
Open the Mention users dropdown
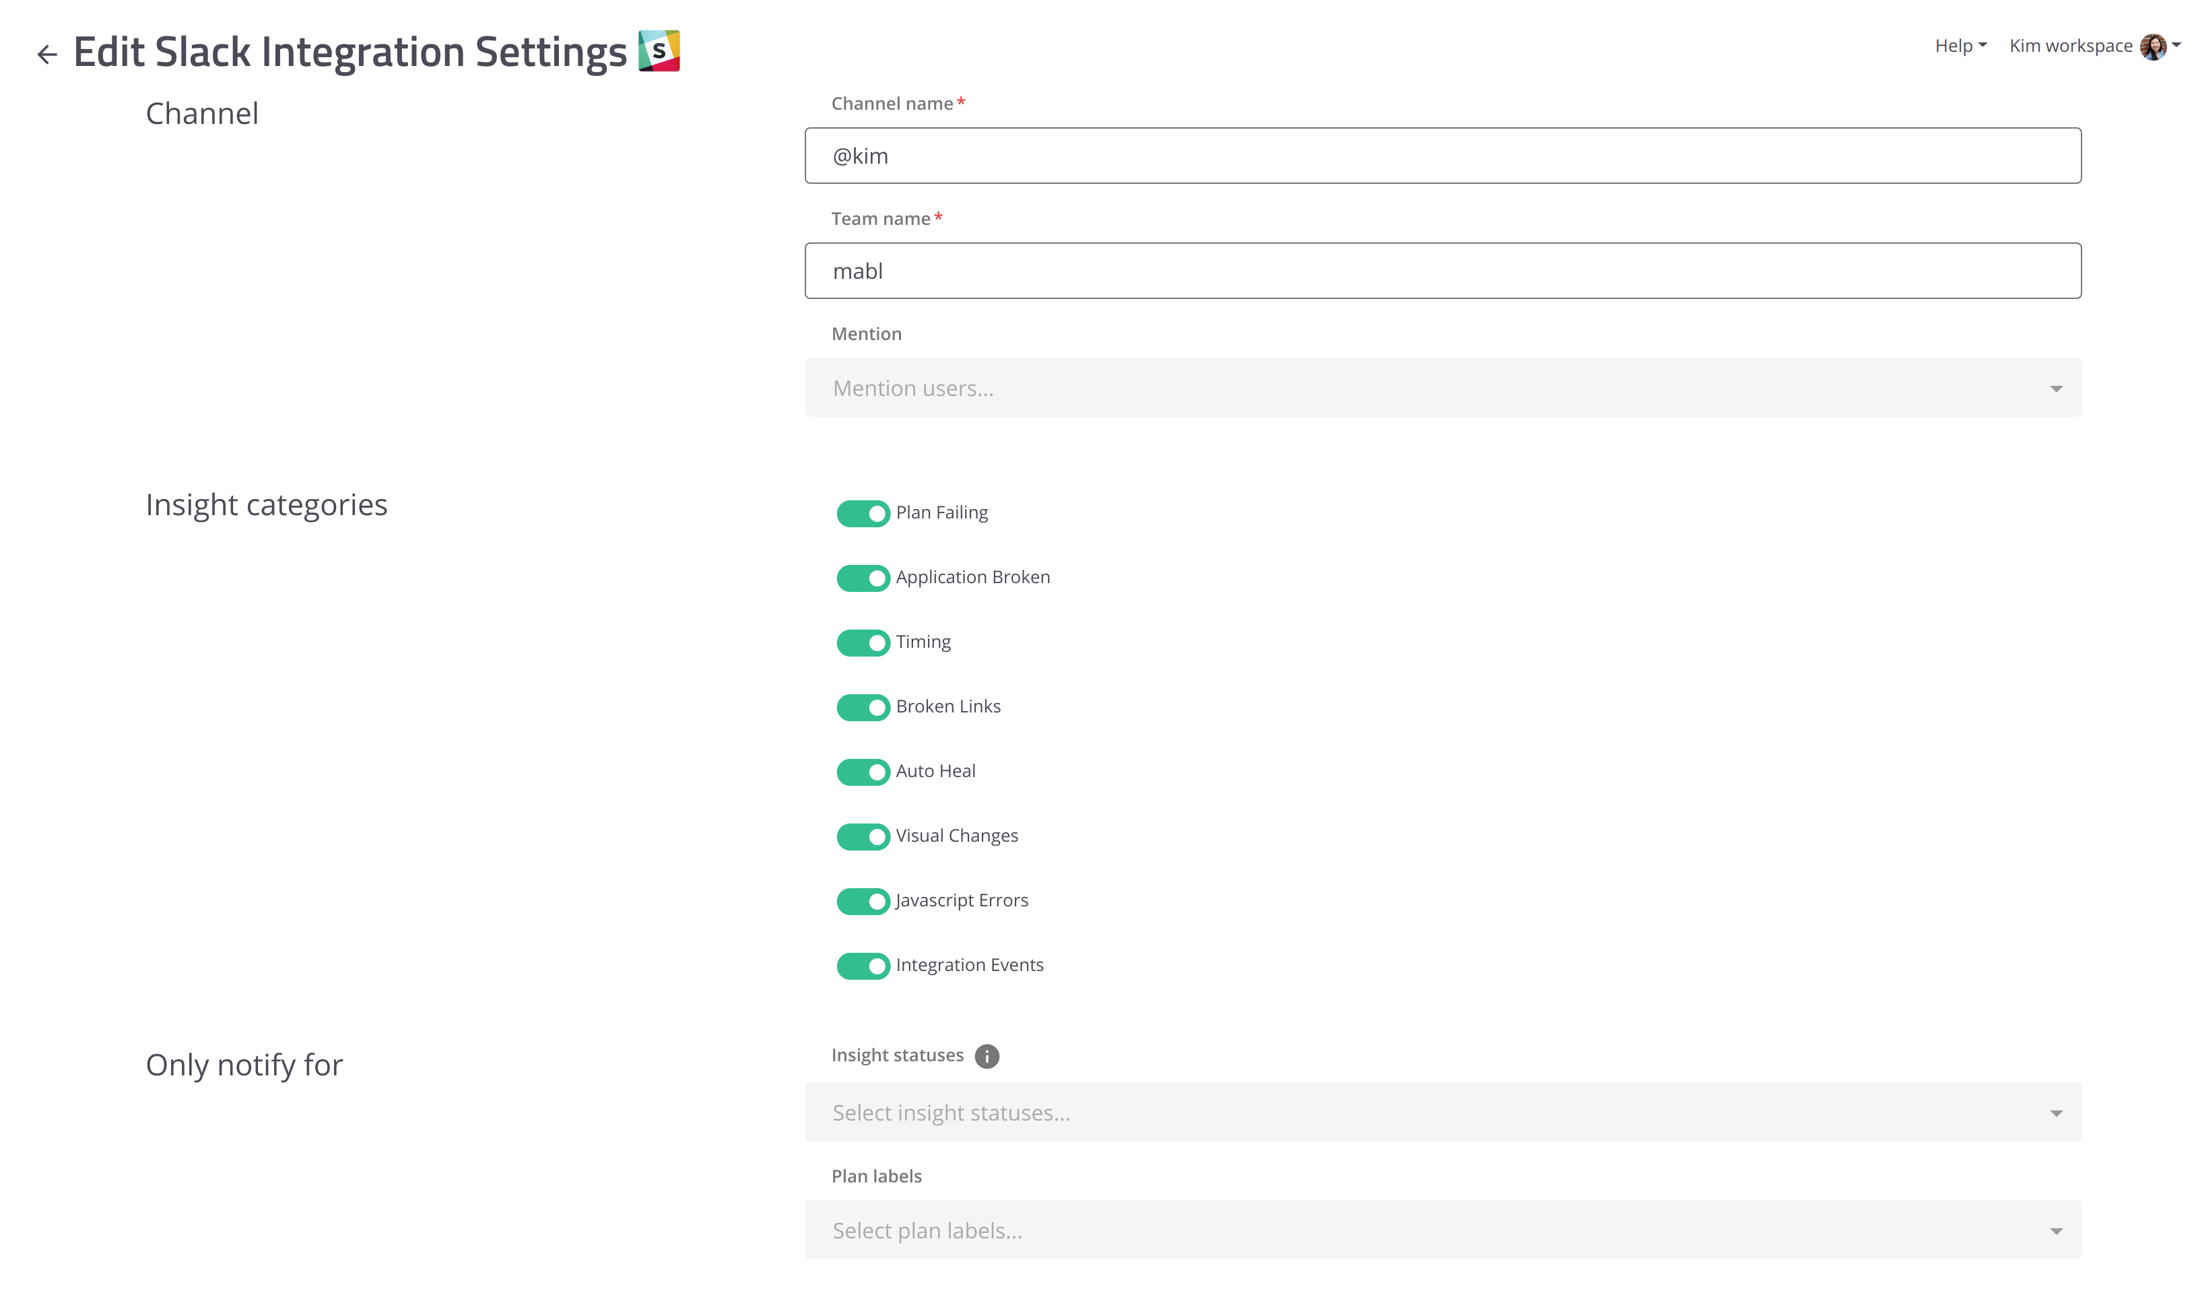pos(1442,388)
